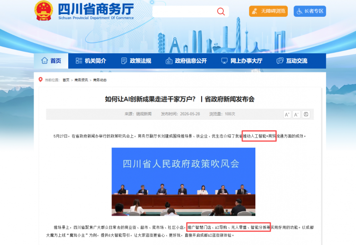Click the national emblem logo
356x245 pixels.
coord(44,10)
